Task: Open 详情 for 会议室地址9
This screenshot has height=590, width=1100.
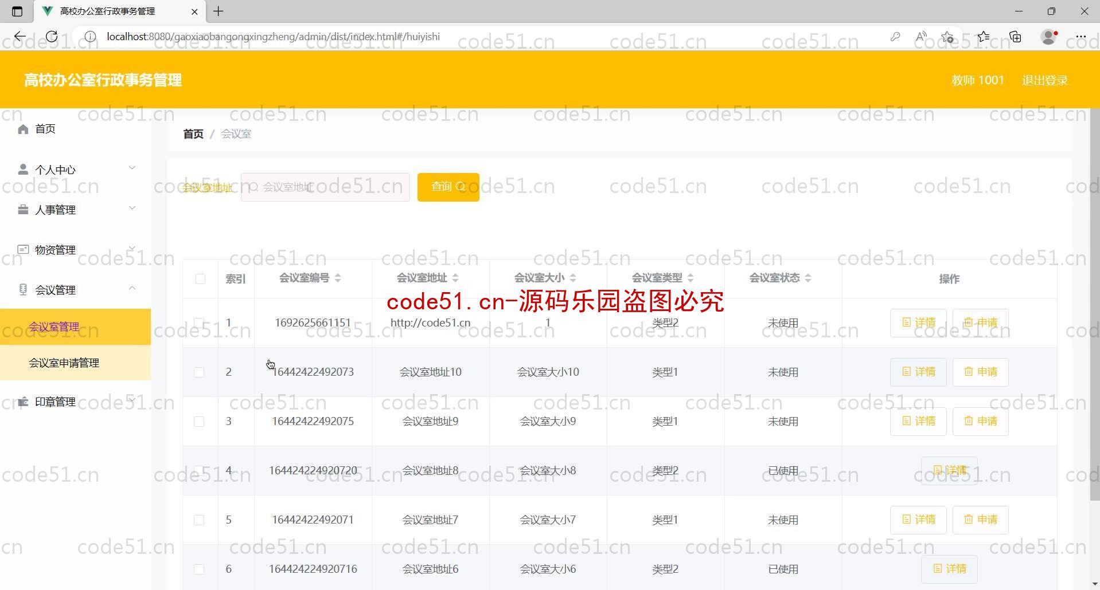Action: [x=918, y=421]
